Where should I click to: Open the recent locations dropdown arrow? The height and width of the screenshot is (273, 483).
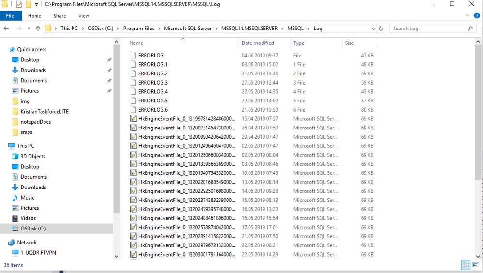[29, 29]
